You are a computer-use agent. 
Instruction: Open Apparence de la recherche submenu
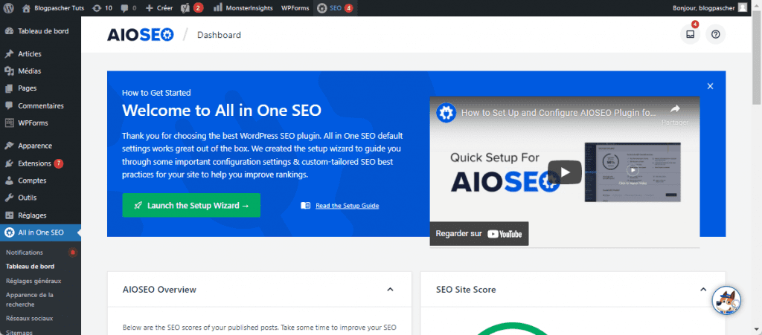tap(30, 299)
